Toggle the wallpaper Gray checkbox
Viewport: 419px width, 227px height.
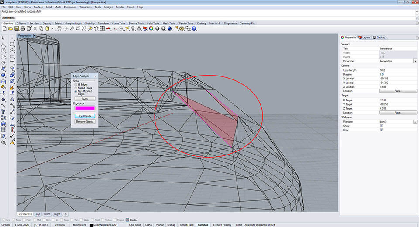tap(381, 130)
